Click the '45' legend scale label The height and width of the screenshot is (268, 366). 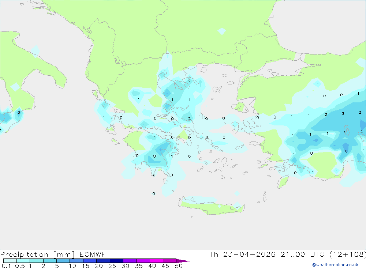click(x=165, y=266)
